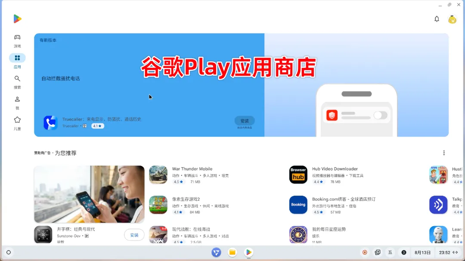Open the Hustle app icon

click(438, 175)
